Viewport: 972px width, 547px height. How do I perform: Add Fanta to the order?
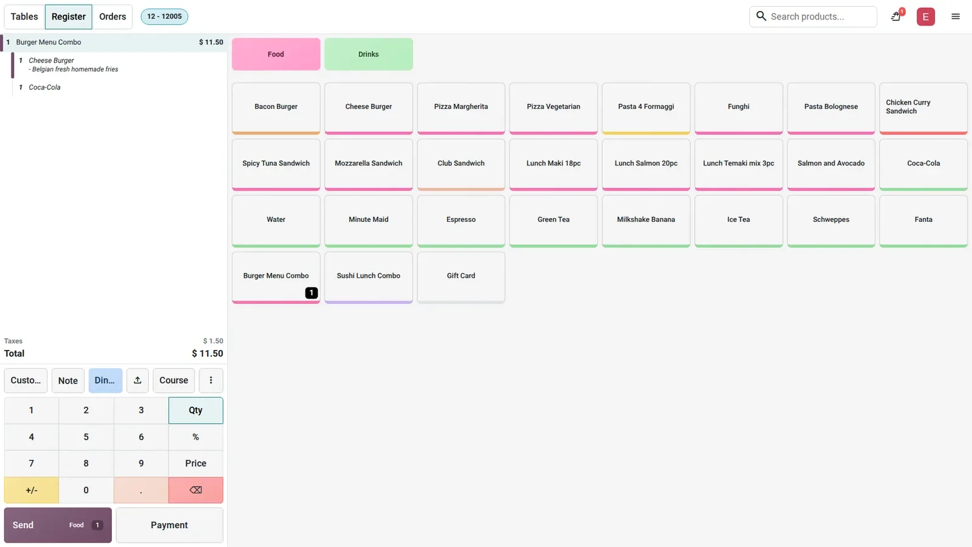tap(923, 221)
